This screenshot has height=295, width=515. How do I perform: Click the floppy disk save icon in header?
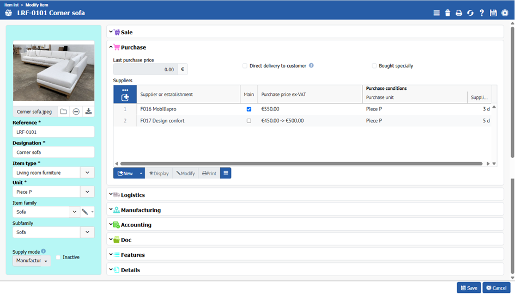click(x=493, y=13)
